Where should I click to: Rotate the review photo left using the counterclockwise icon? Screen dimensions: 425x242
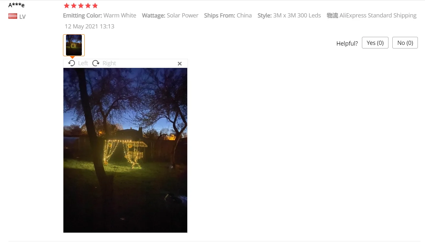(x=71, y=63)
